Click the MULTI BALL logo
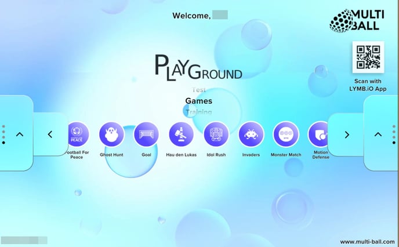 [357, 21]
